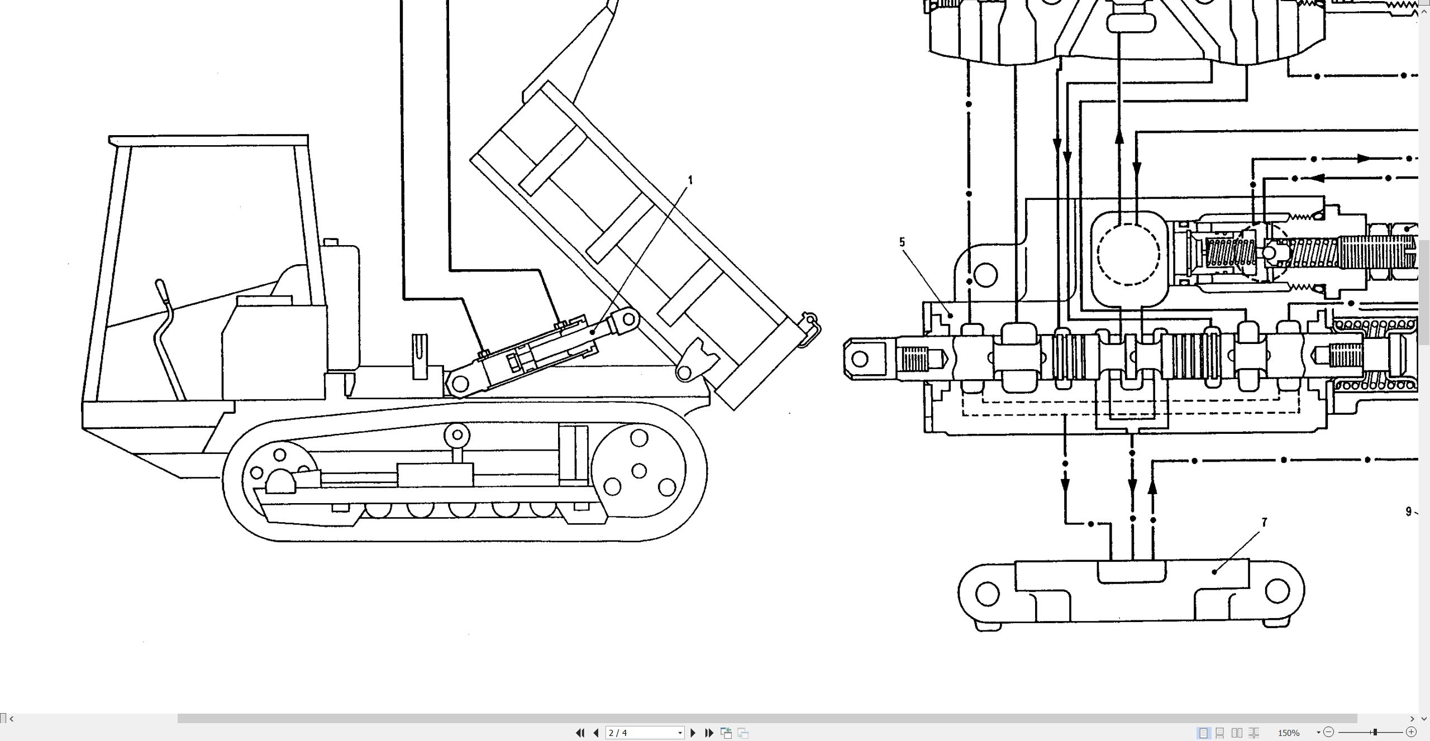
Task: Click the horizontal scrollbar thumb
Action: [x=768, y=719]
